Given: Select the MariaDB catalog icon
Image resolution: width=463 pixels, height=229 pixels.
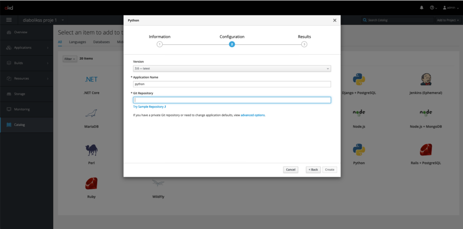Looking at the screenshot, I should [91, 114].
